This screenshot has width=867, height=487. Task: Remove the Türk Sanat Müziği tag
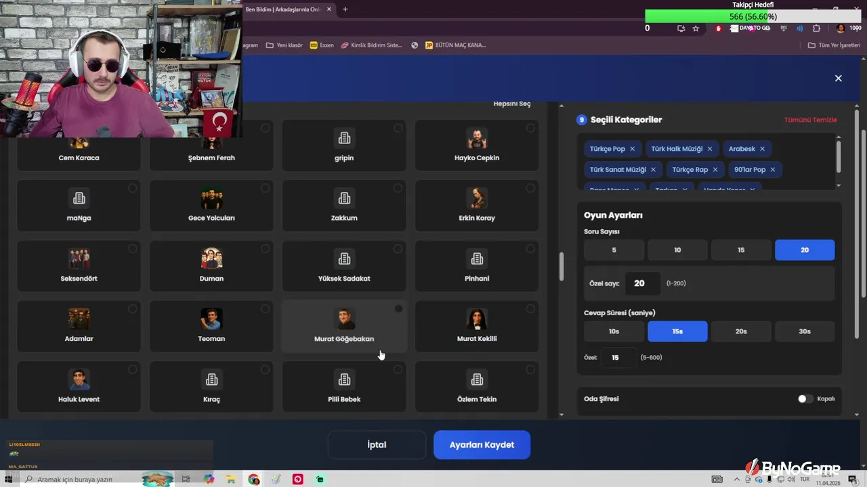tap(653, 170)
